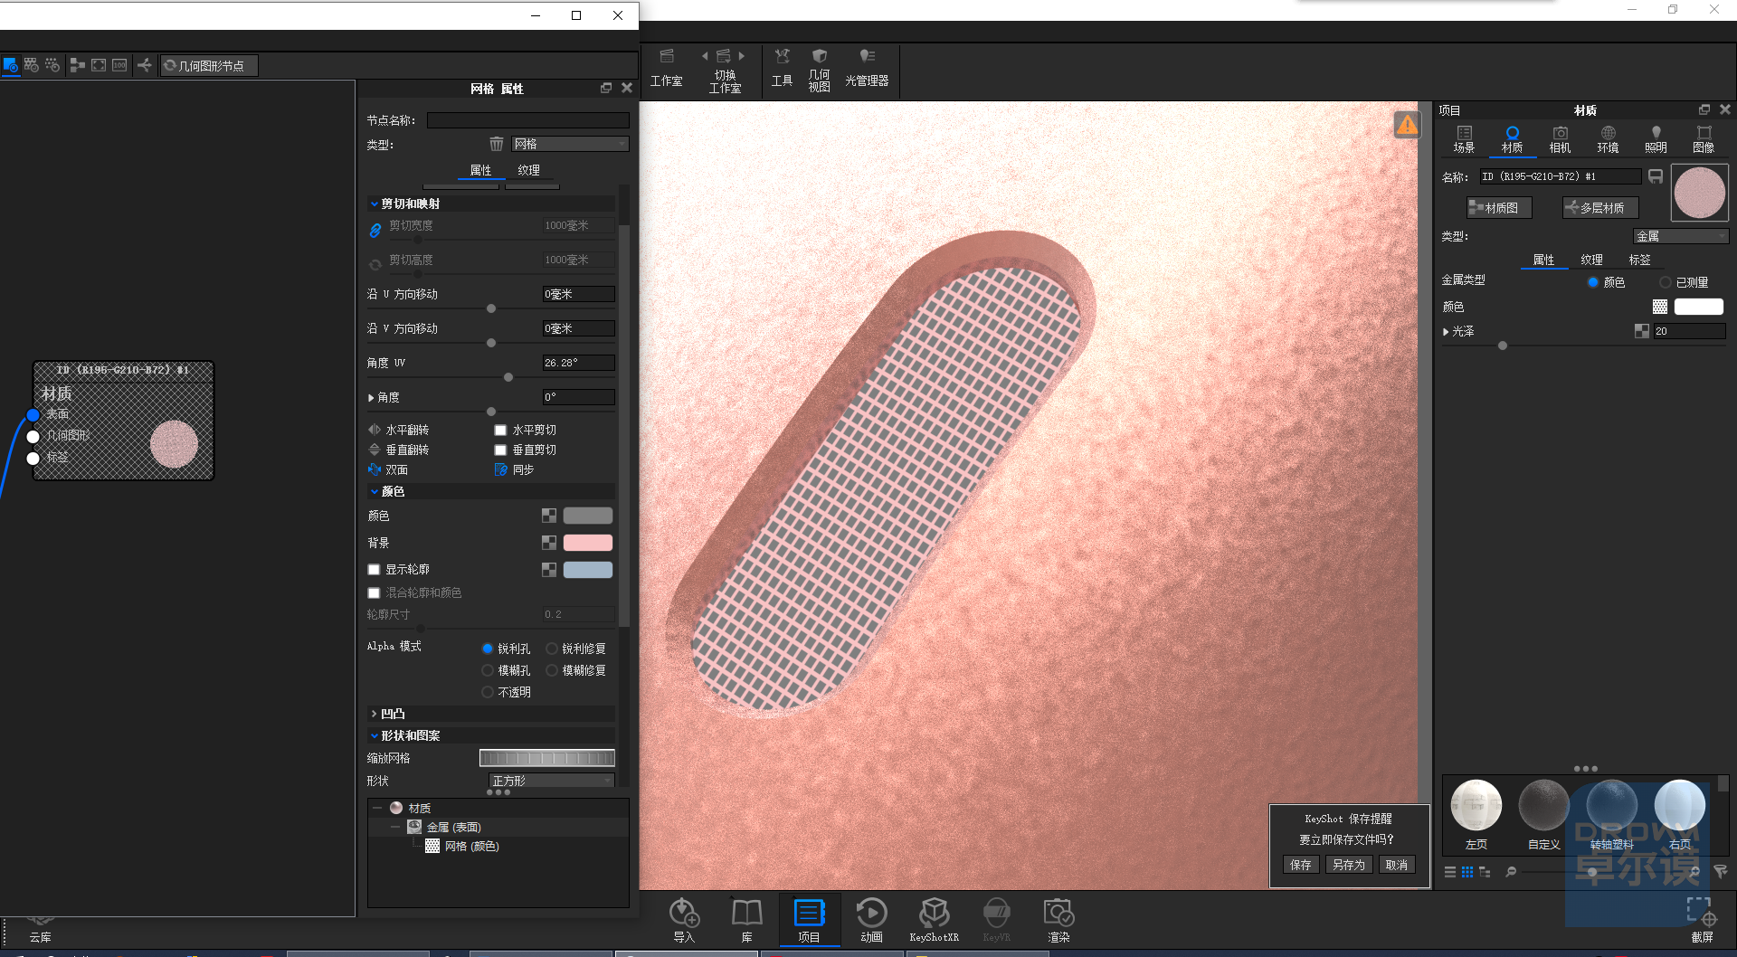The width and height of the screenshot is (1737, 957).
Task: Open the 工具 tools icon
Action: click(782, 69)
